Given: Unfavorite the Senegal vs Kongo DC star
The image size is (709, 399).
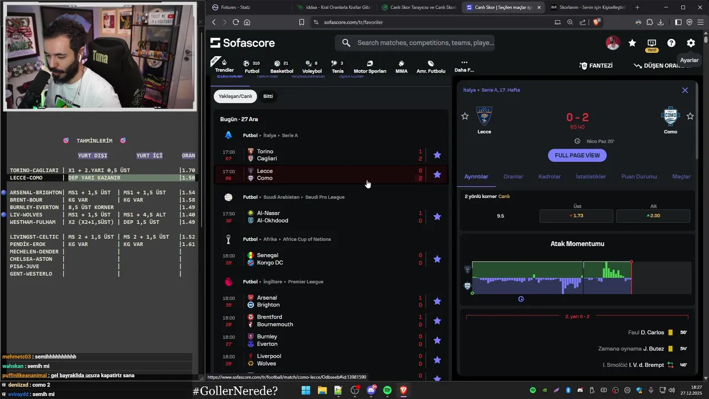Looking at the screenshot, I should coord(437,259).
